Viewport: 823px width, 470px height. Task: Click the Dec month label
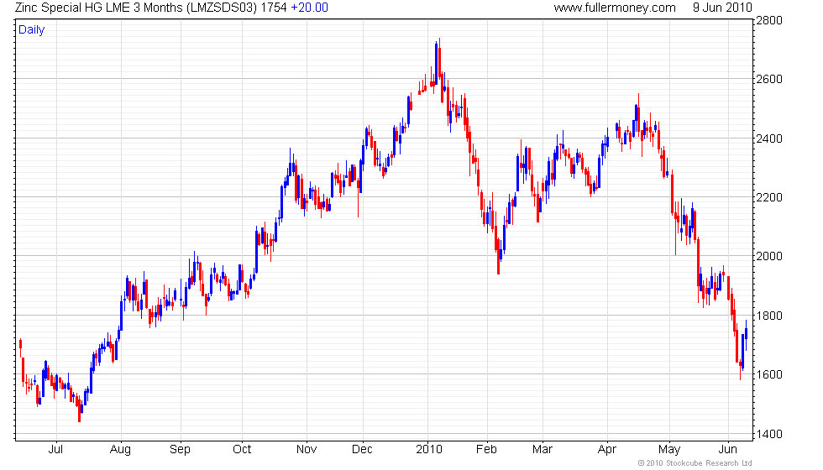point(362,450)
